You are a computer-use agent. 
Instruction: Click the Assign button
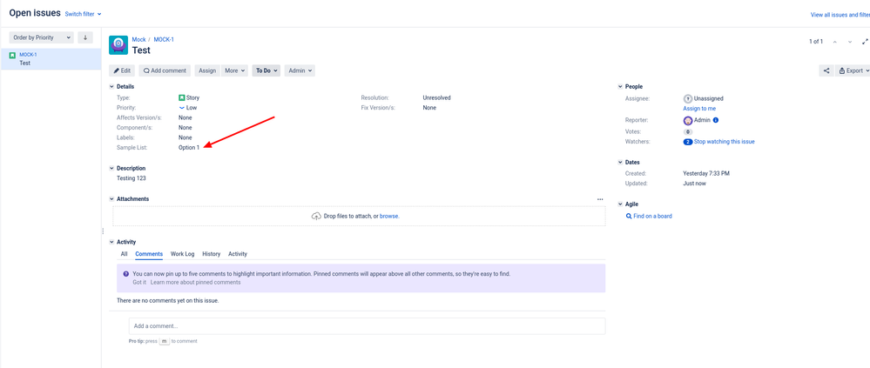(207, 70)
